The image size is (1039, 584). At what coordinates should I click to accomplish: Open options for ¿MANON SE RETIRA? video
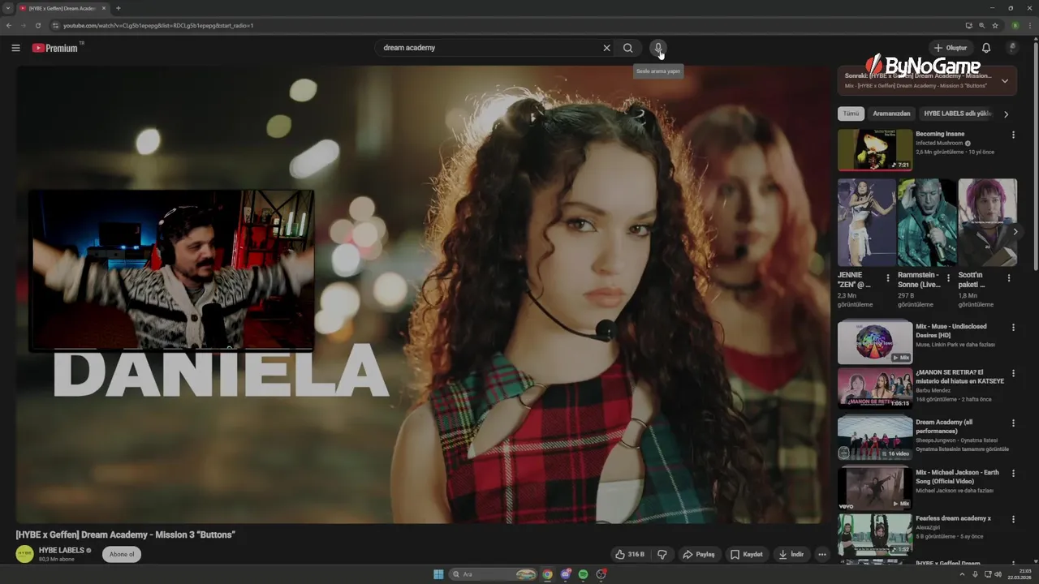tap(1013, 374)
